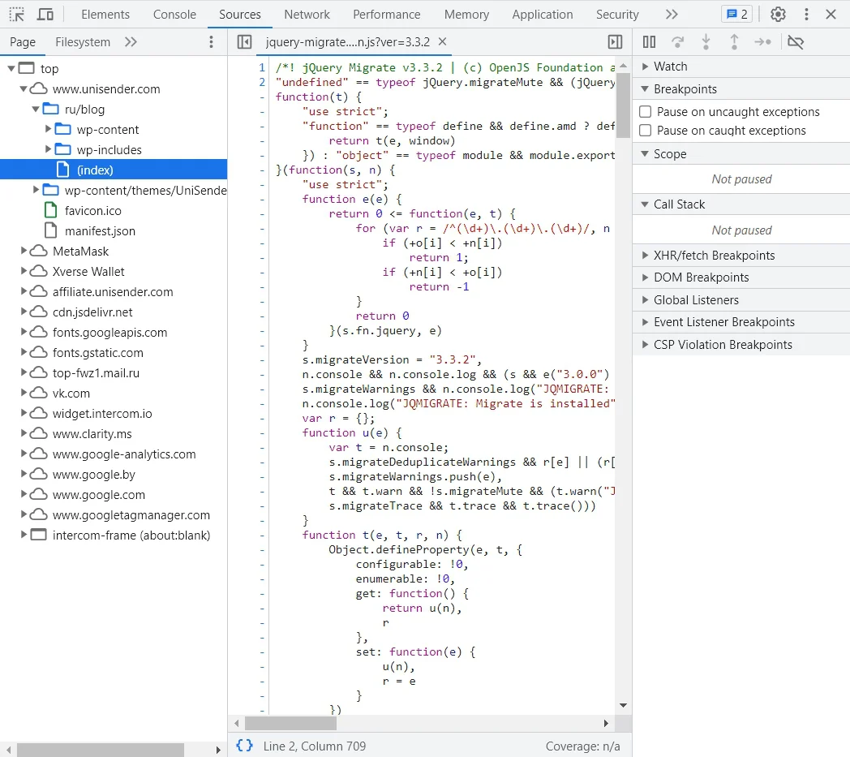
Task: Switch to the Network tab
Action: [x=307, y=15]
